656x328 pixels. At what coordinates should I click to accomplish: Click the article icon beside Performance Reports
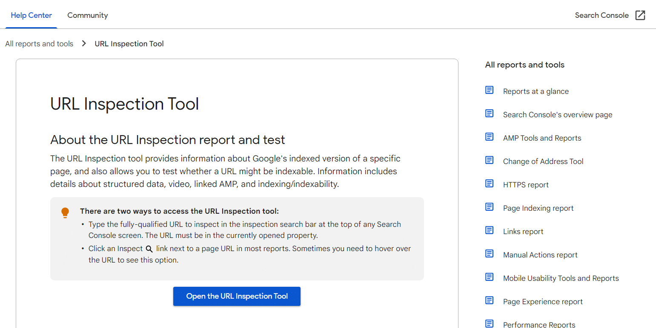point(490,324)
